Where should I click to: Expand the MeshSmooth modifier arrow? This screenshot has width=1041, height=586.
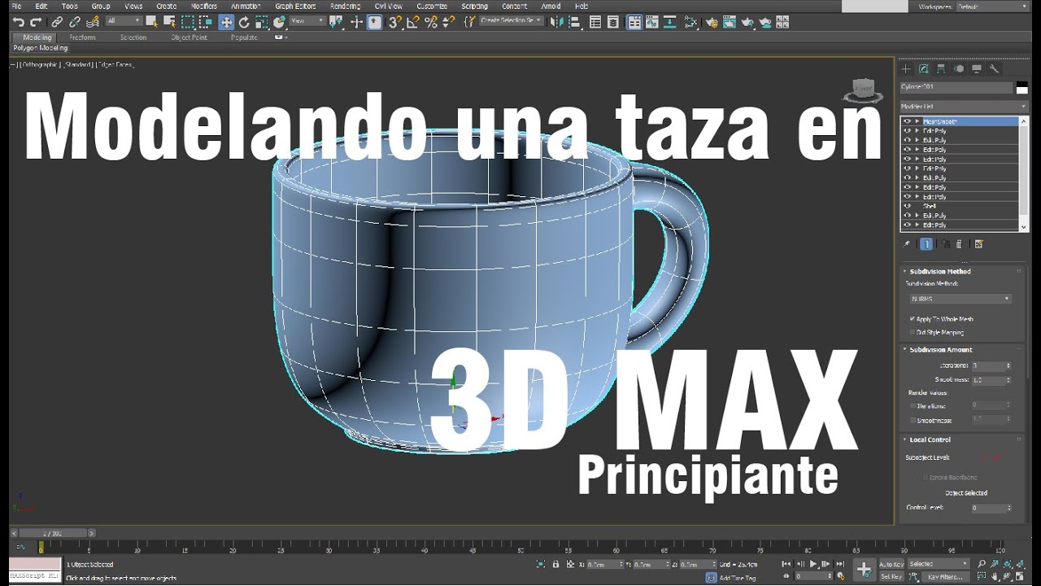click(917, 121)
